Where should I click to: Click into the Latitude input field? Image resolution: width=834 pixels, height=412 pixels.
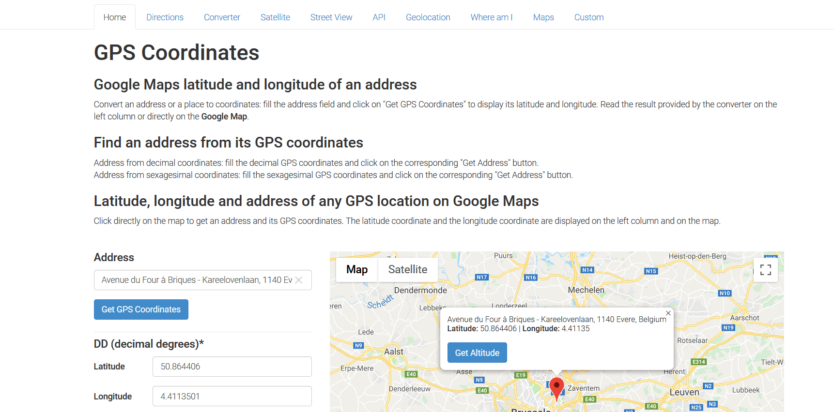tap(232, 367)
